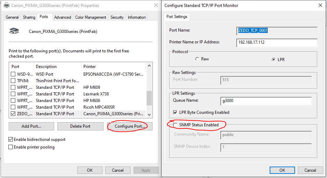The width and height of the screenshot is (327, 178).
Task: Click the Queue Name input field
Action: pyautogui.click(x=266, y=101)
